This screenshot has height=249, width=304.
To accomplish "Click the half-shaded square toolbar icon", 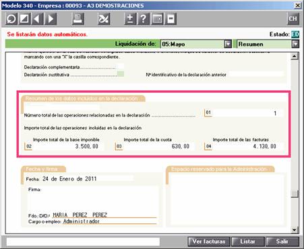I will 24,19.
